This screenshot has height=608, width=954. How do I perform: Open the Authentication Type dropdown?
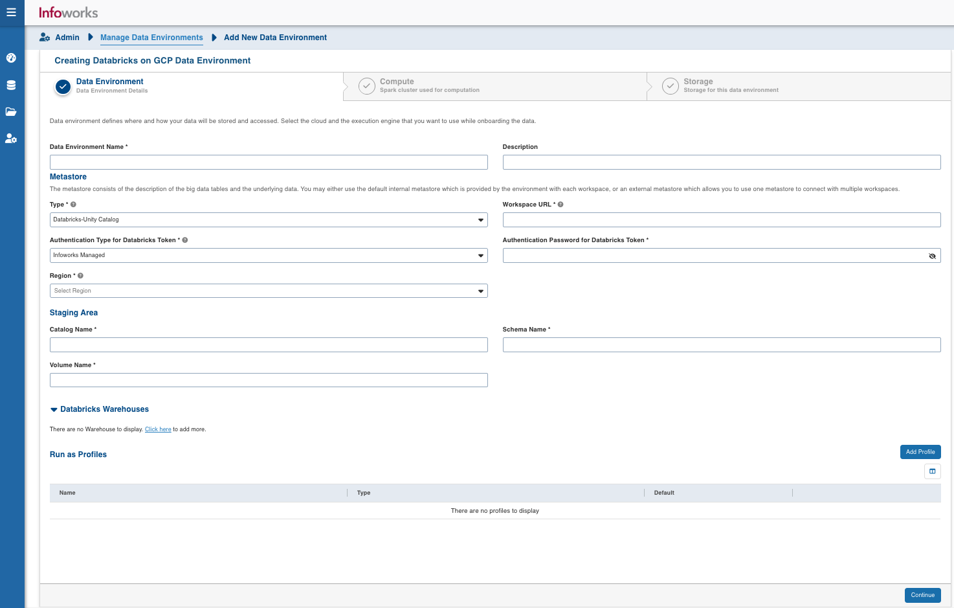[269, 255]
